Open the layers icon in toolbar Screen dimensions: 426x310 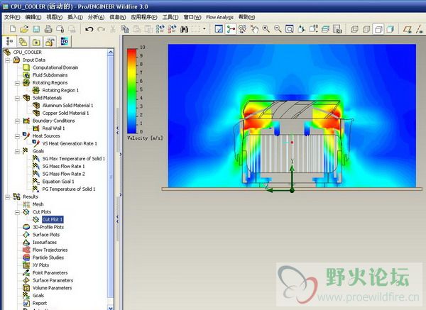coord(325,29)
